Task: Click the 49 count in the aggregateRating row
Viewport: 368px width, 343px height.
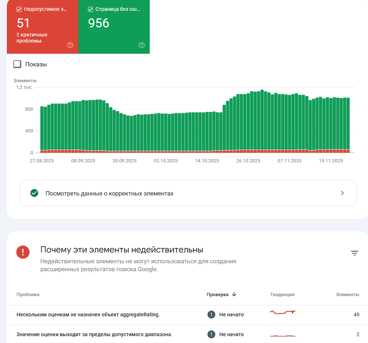Action: click(356, 315)
